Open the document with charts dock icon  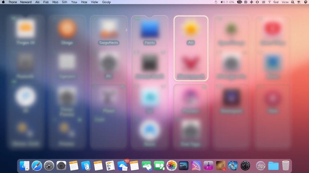pyautogui.click(x=110, y=166)
